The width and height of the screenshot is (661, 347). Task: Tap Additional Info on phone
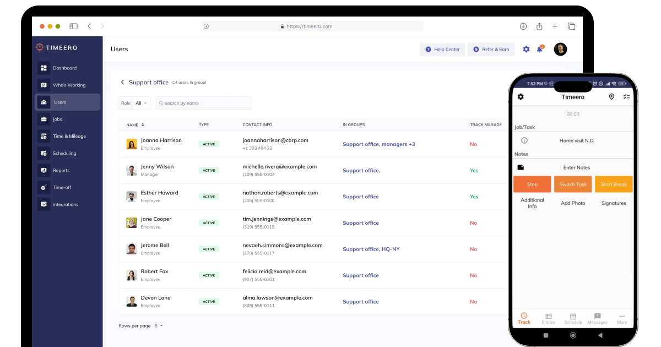click(532, 203)
